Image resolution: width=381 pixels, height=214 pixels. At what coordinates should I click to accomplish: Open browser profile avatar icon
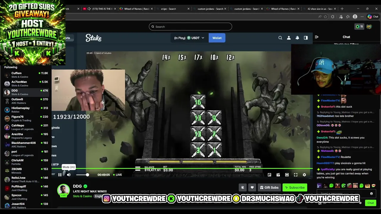tap(355, 17)
